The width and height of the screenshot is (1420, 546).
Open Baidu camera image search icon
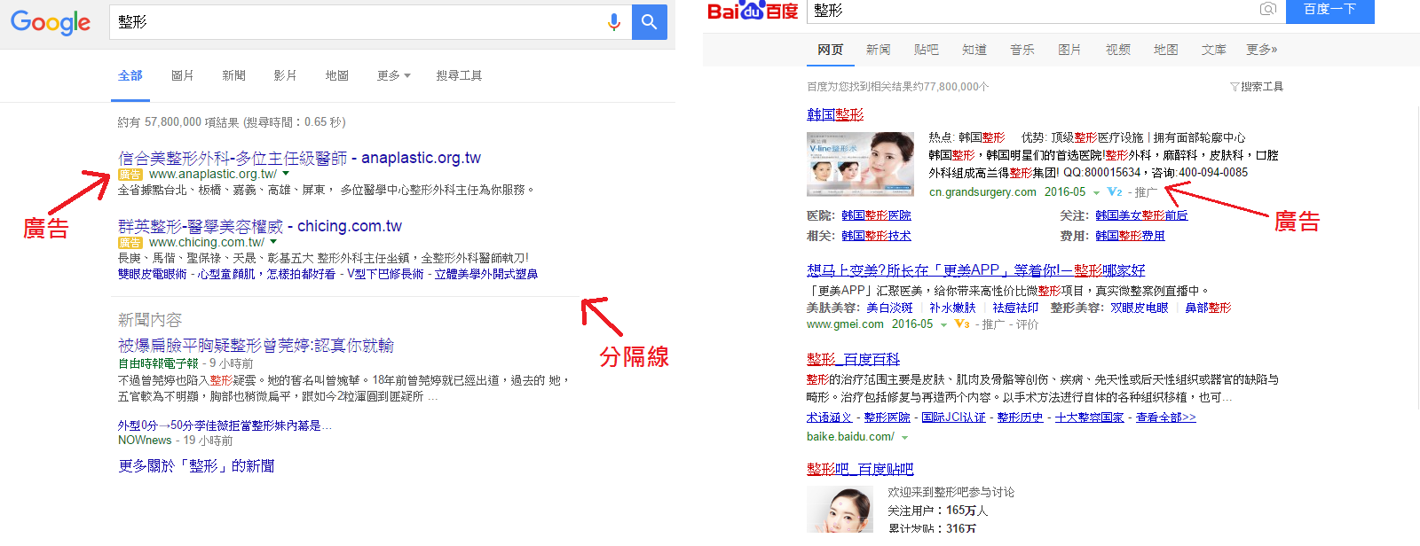pos(1268,9)
